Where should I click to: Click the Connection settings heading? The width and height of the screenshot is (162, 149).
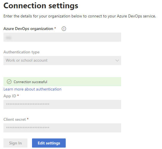tap(41, 6)
